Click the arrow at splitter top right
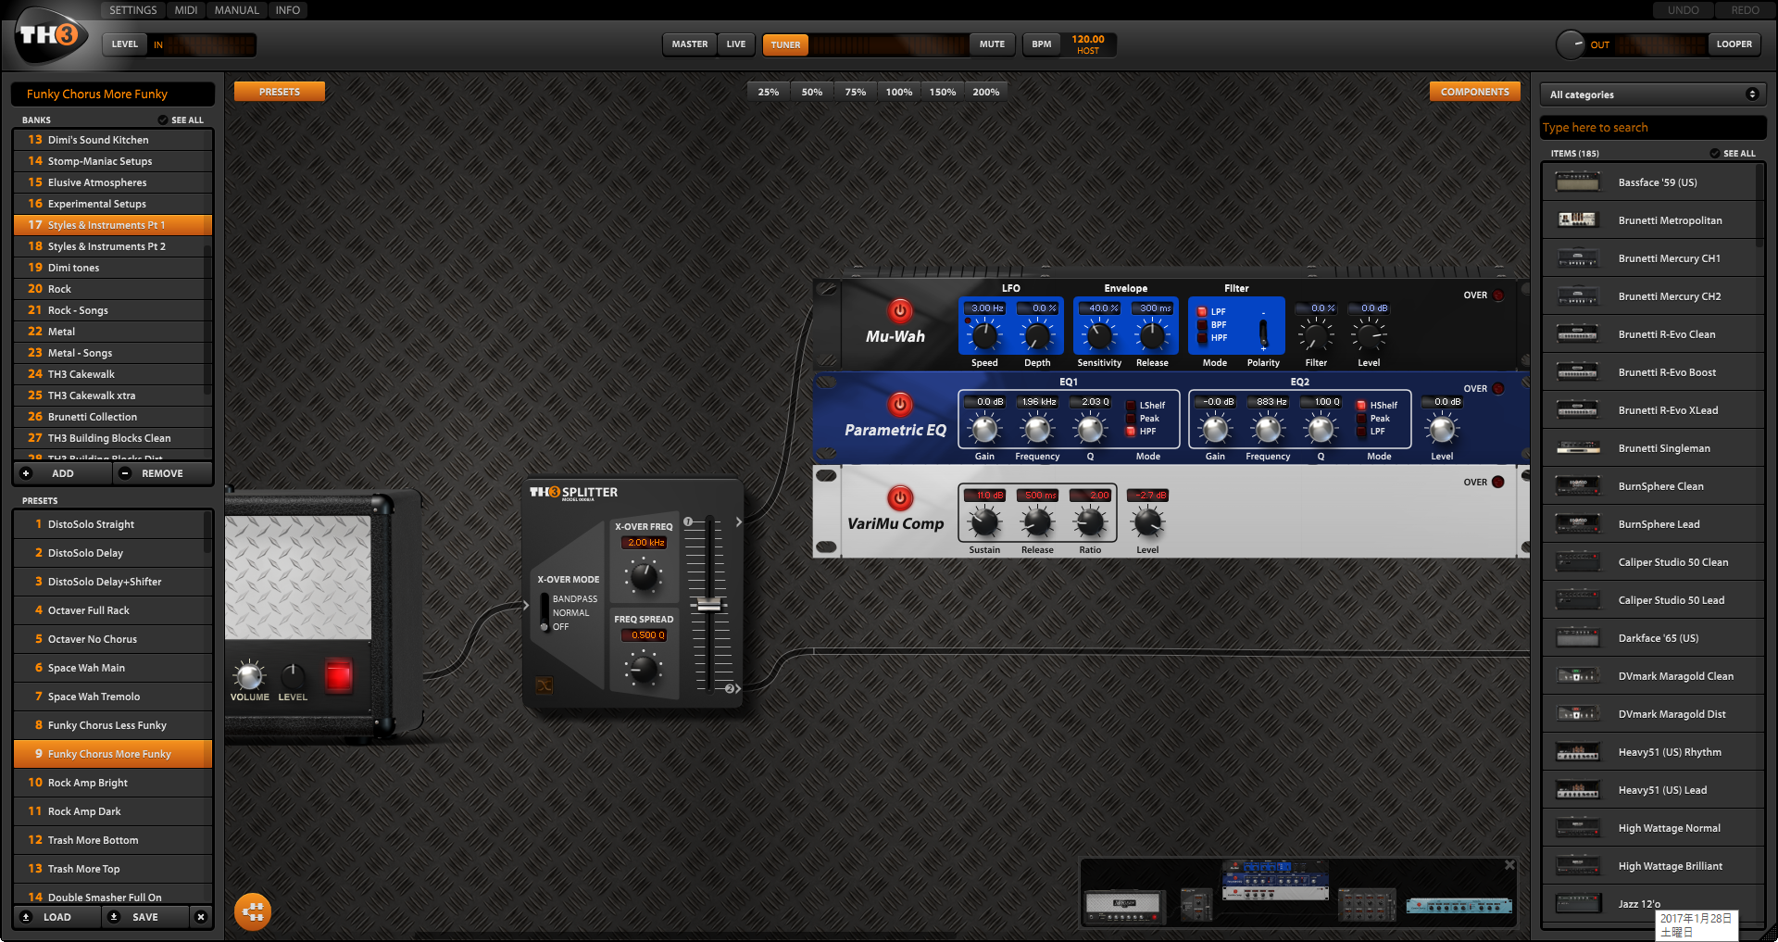The height and width of the screenshot is (942, 1778). [x=738, y=522]
